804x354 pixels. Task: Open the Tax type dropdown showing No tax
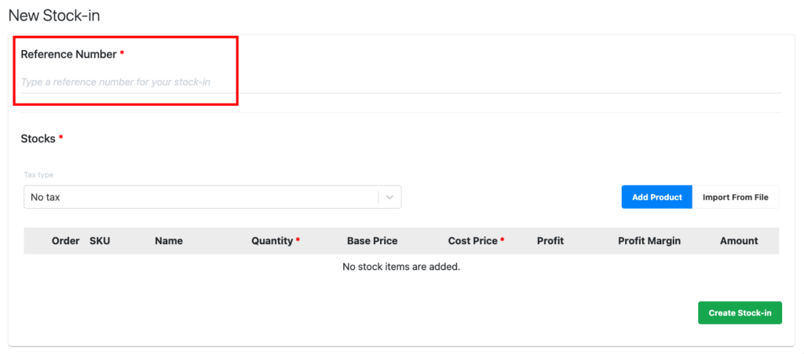pos(200,197)
